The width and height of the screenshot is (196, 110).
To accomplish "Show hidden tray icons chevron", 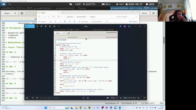I will 134,108.
